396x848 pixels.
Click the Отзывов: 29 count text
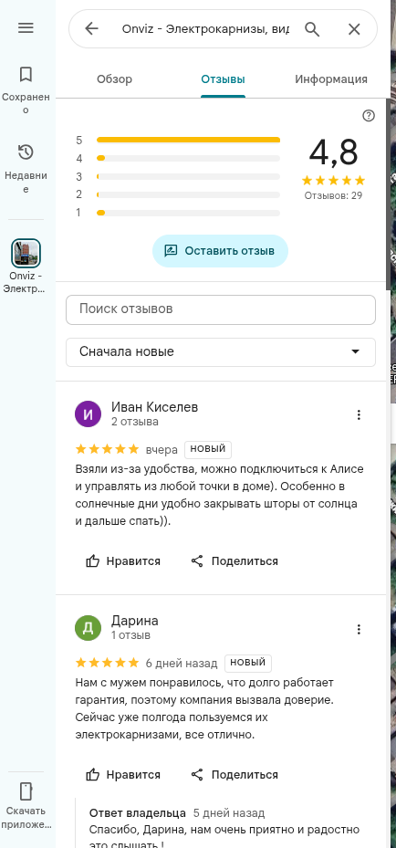[333, 195]
